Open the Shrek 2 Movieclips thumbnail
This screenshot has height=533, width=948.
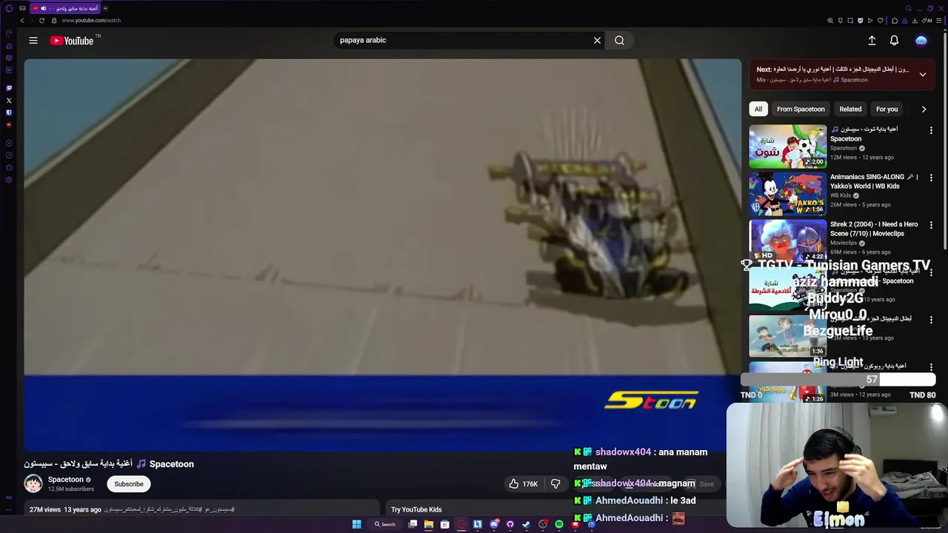(x=787, y=241)
